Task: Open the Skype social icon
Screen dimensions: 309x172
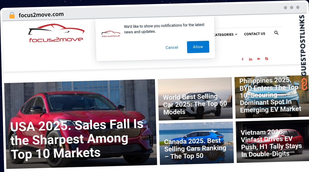Action: (267, 59)
